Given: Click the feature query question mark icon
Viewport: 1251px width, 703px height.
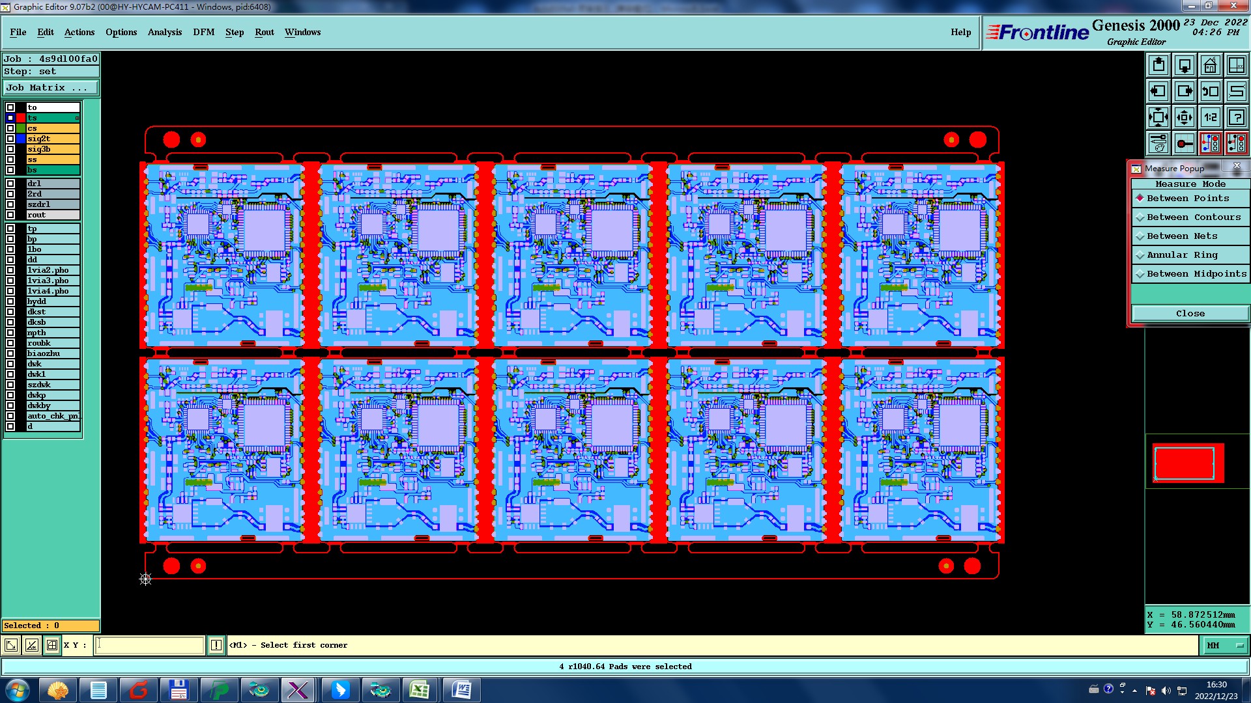Looking at the screenshot, I should pos(1236,117).
